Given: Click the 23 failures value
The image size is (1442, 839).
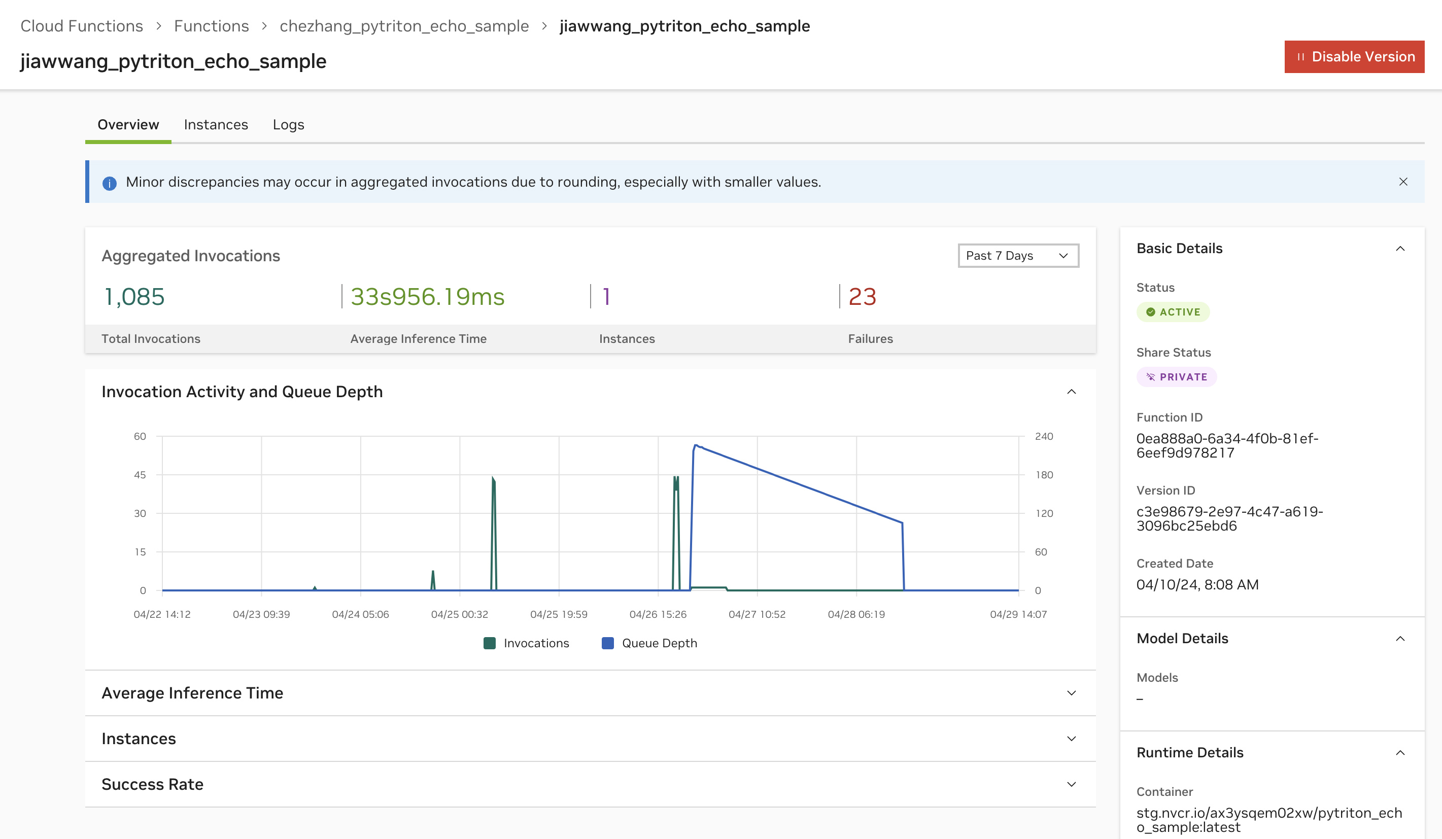Looking at the screenshot, I should click(x=862, y=296).
